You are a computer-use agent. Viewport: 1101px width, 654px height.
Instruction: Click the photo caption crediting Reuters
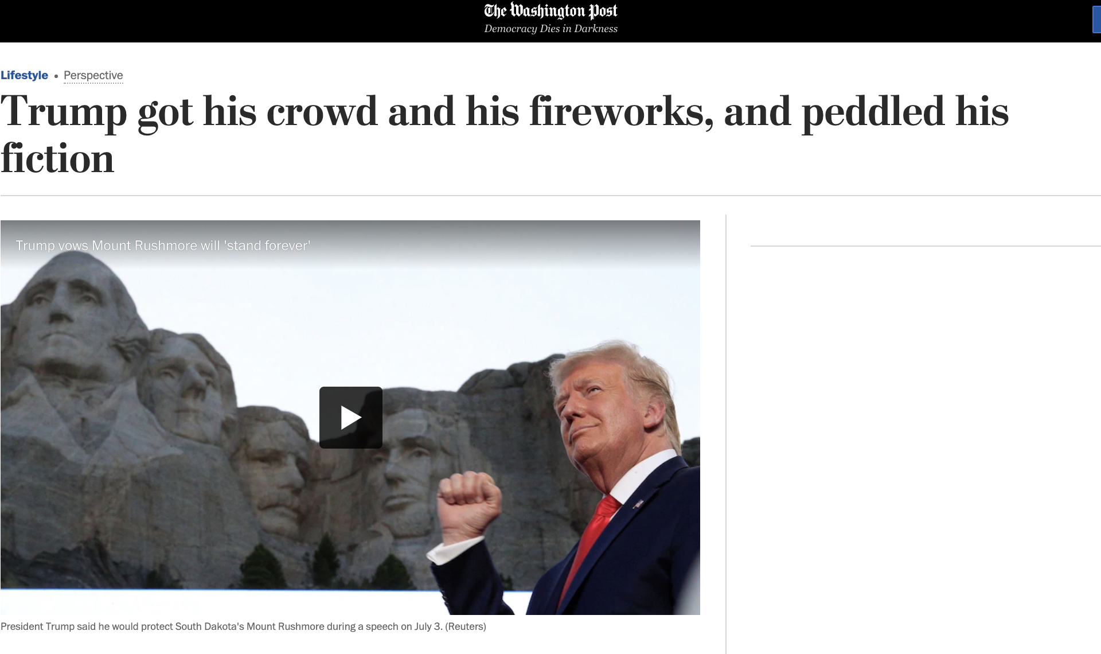[x=243, y=626]
